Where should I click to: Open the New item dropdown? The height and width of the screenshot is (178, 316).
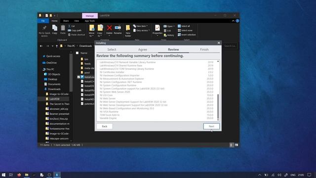140,26
